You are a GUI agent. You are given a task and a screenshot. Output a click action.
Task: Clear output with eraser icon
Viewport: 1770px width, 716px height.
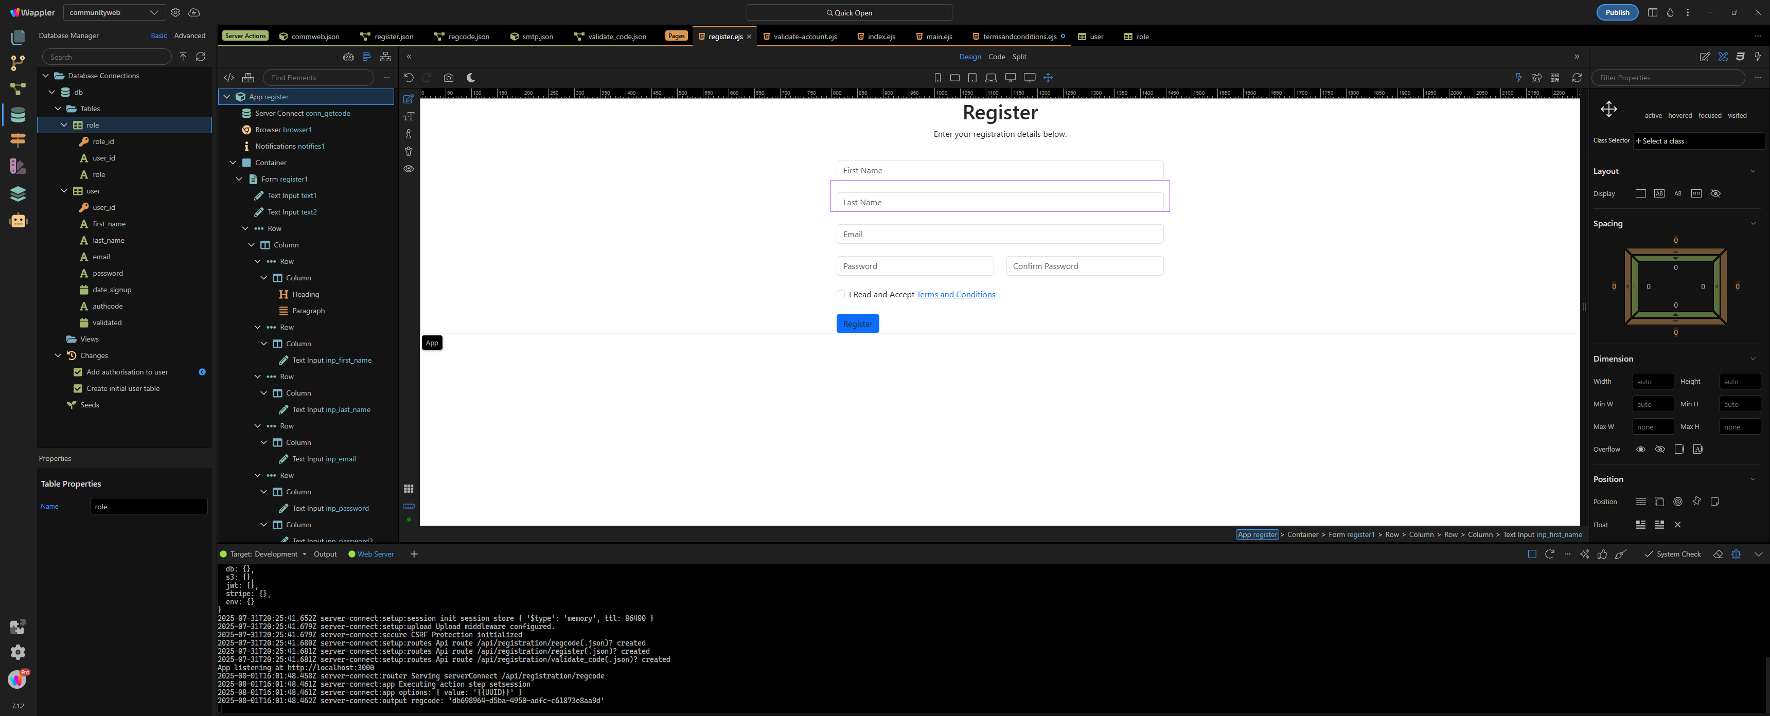pos(1718,554)
